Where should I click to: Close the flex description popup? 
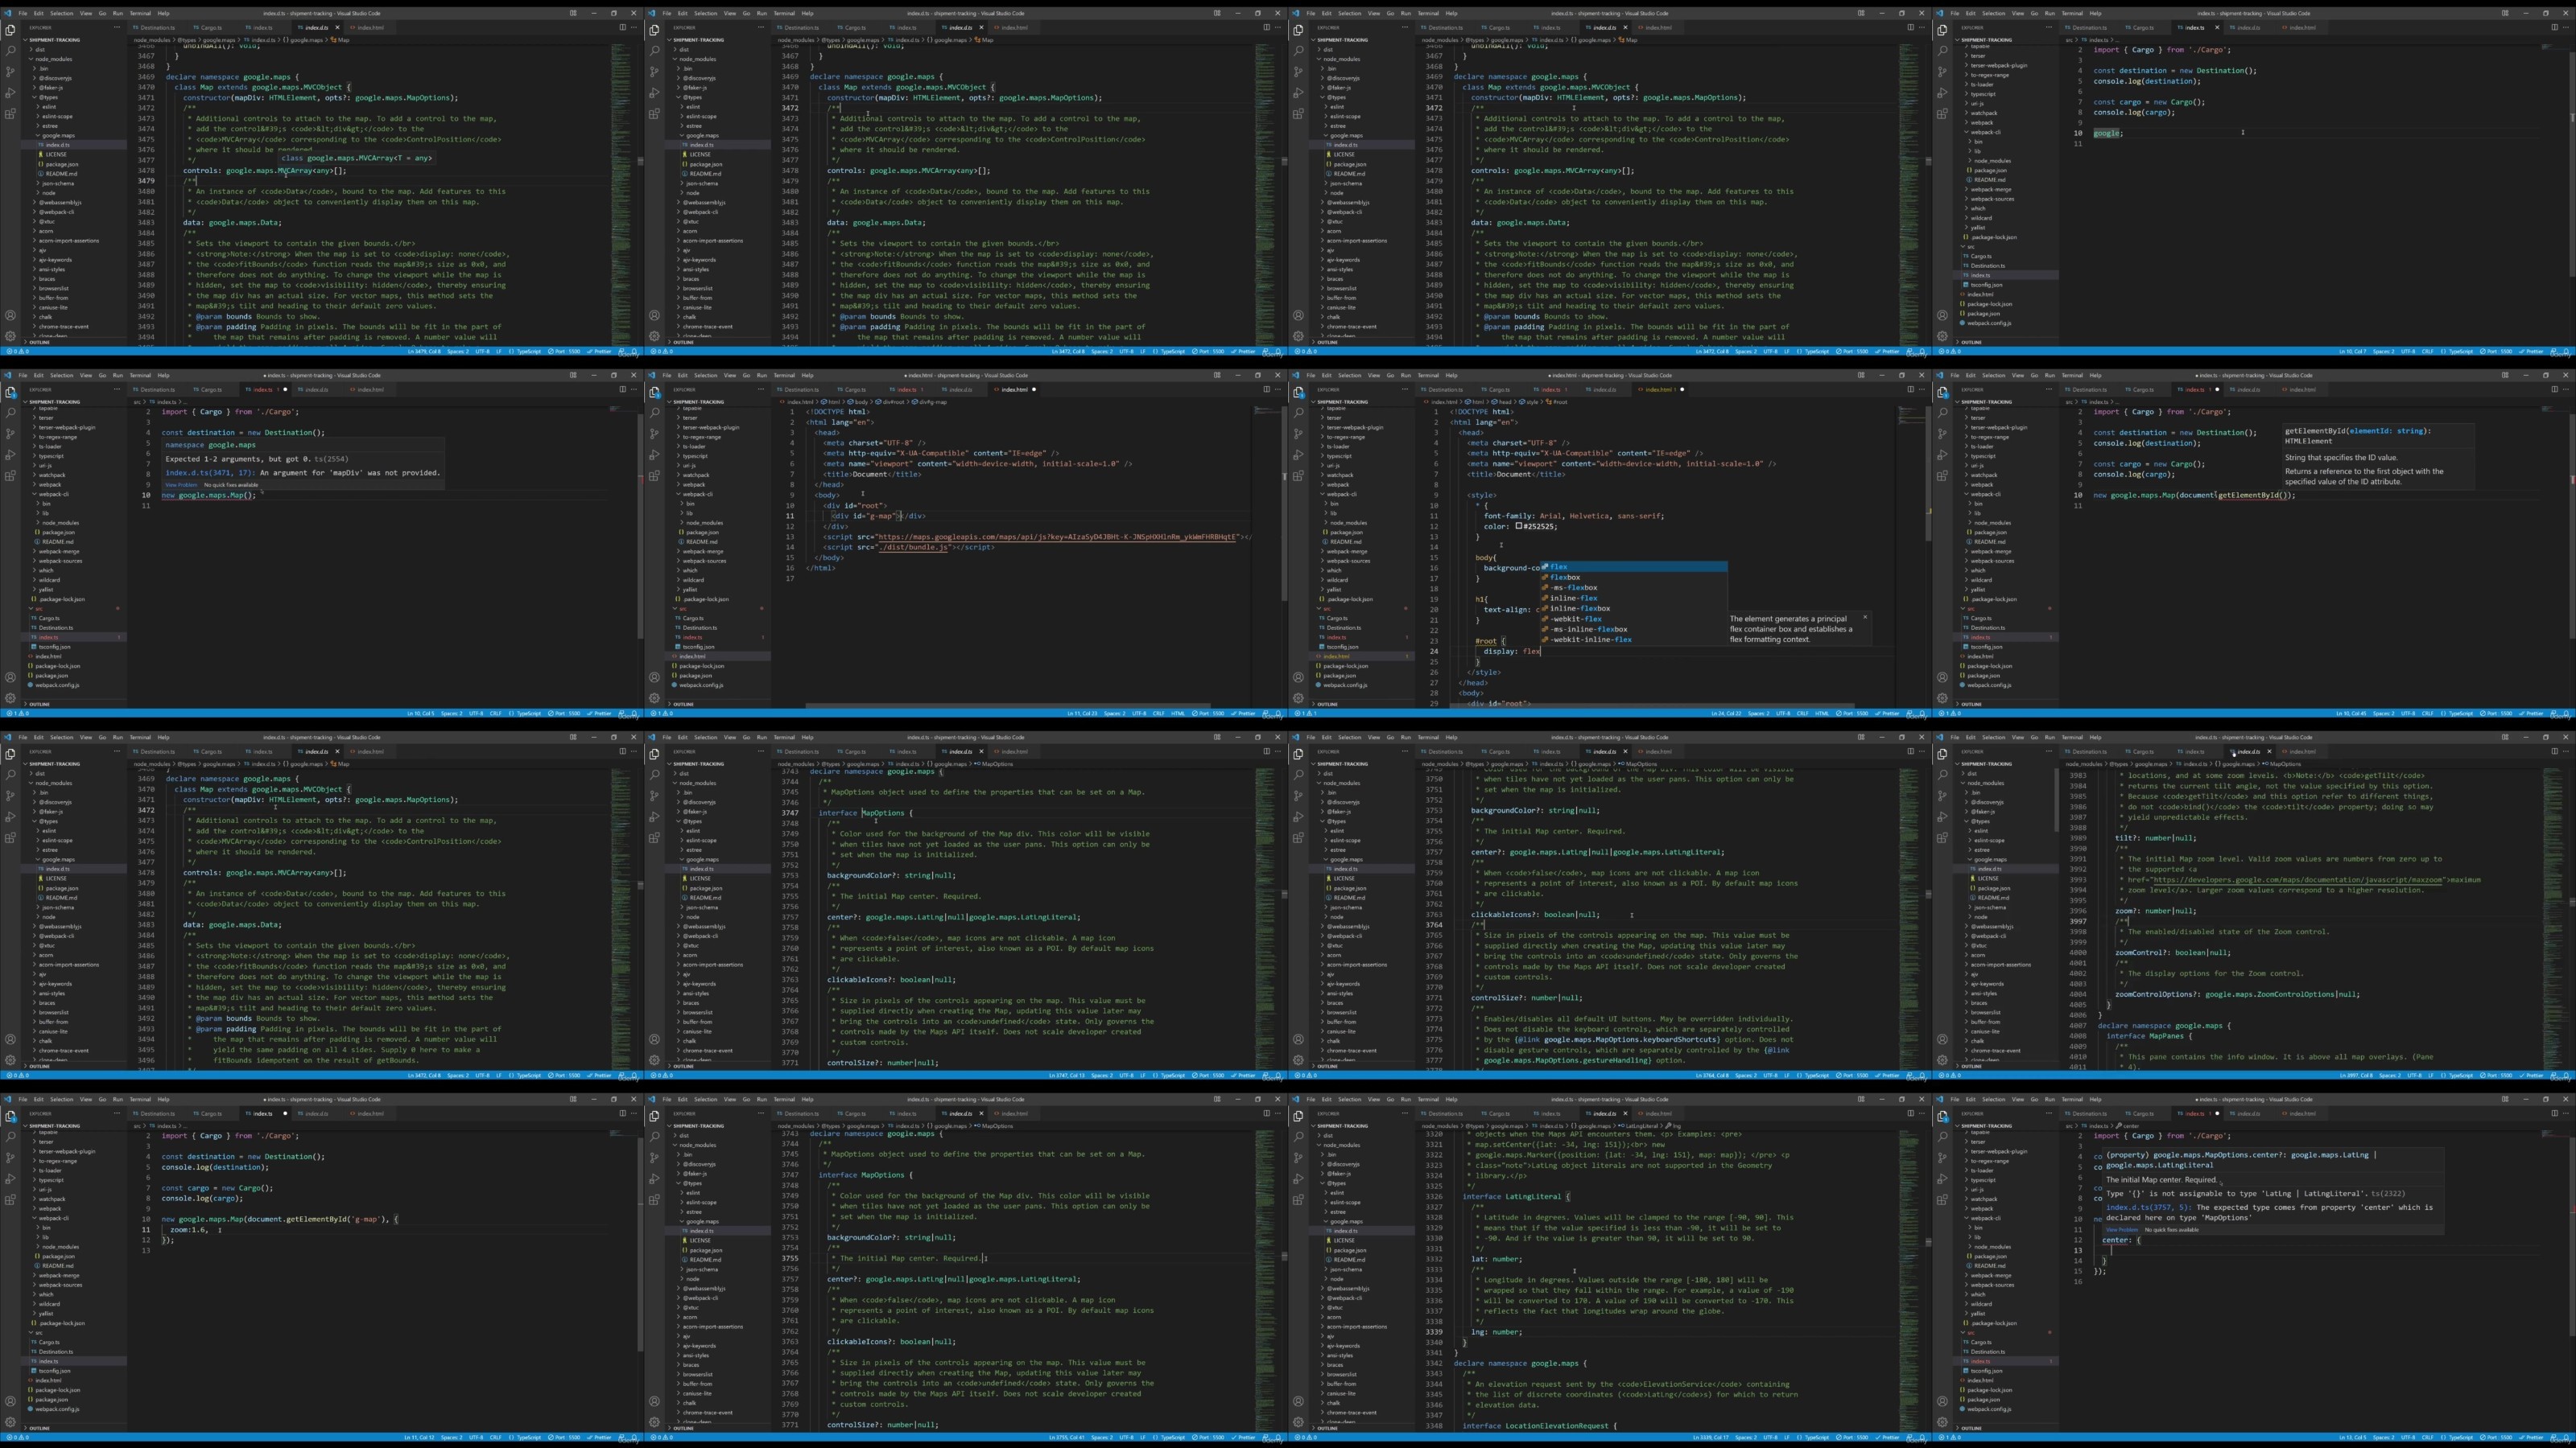point(1865,616)
